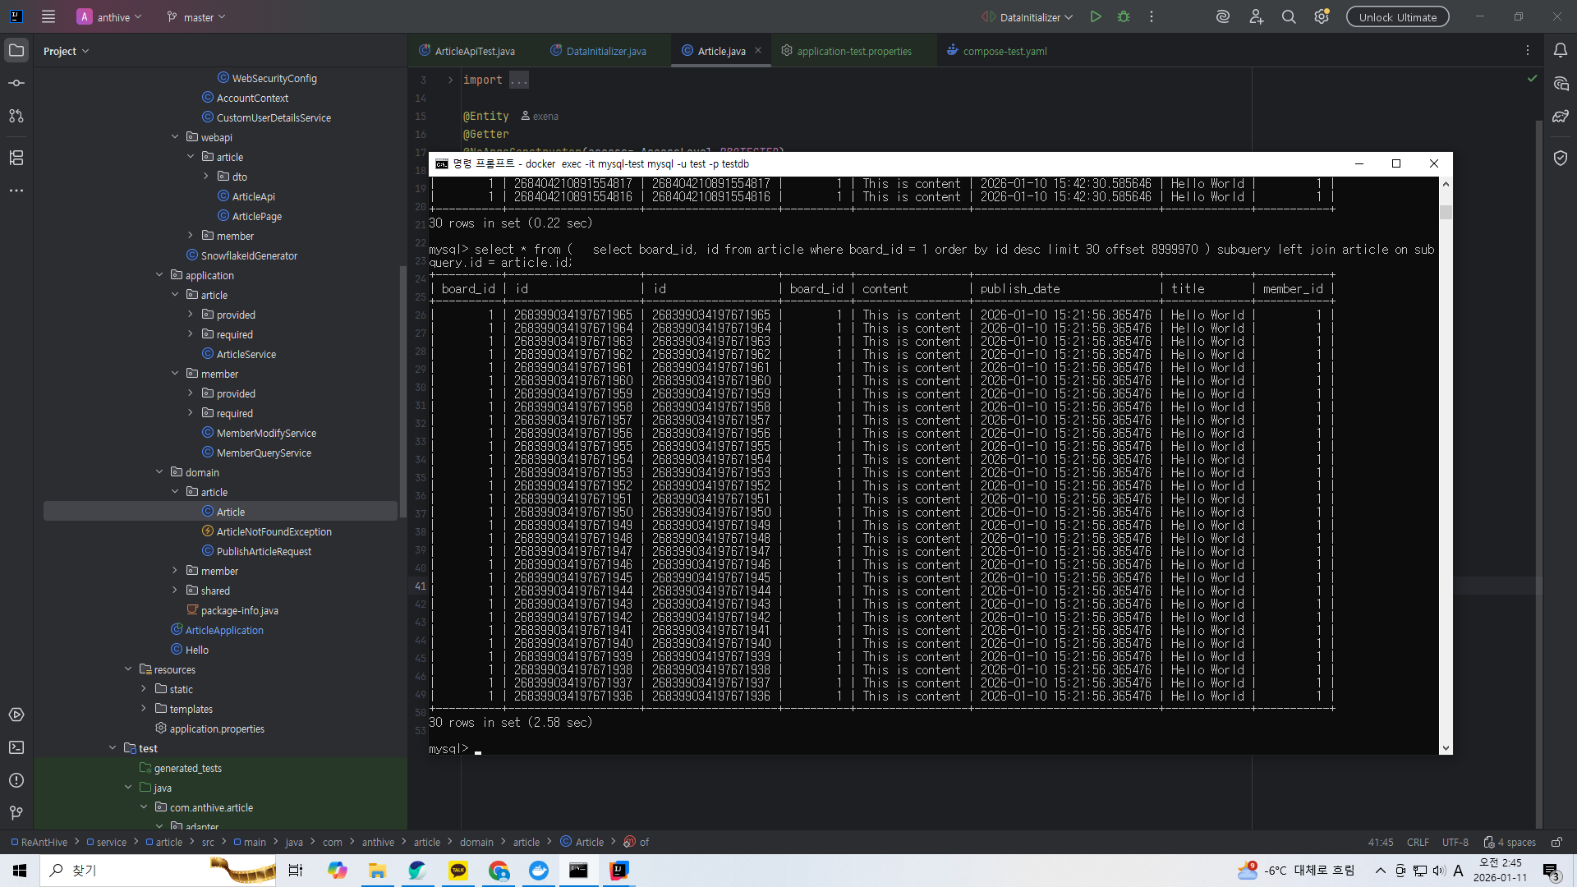The width and height of the screenshot is (1577, 887).
Task: Open Structure tool window in sidebar
Action: click(16, 158)
